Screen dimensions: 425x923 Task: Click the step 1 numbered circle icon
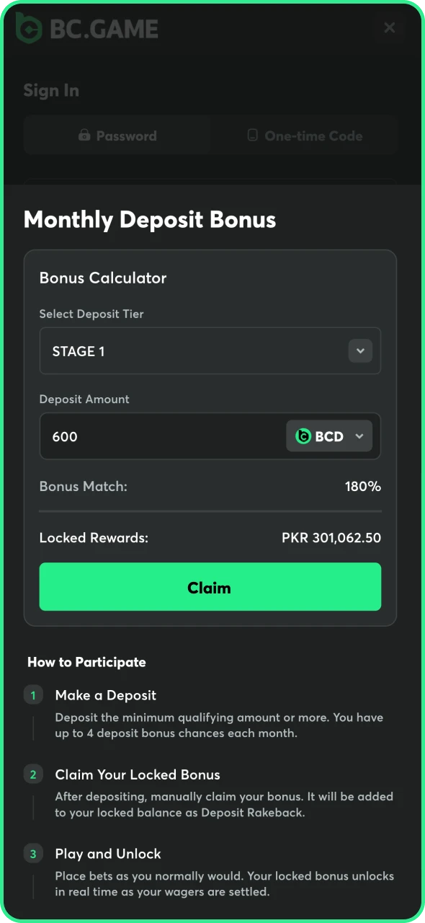point(33,694)
